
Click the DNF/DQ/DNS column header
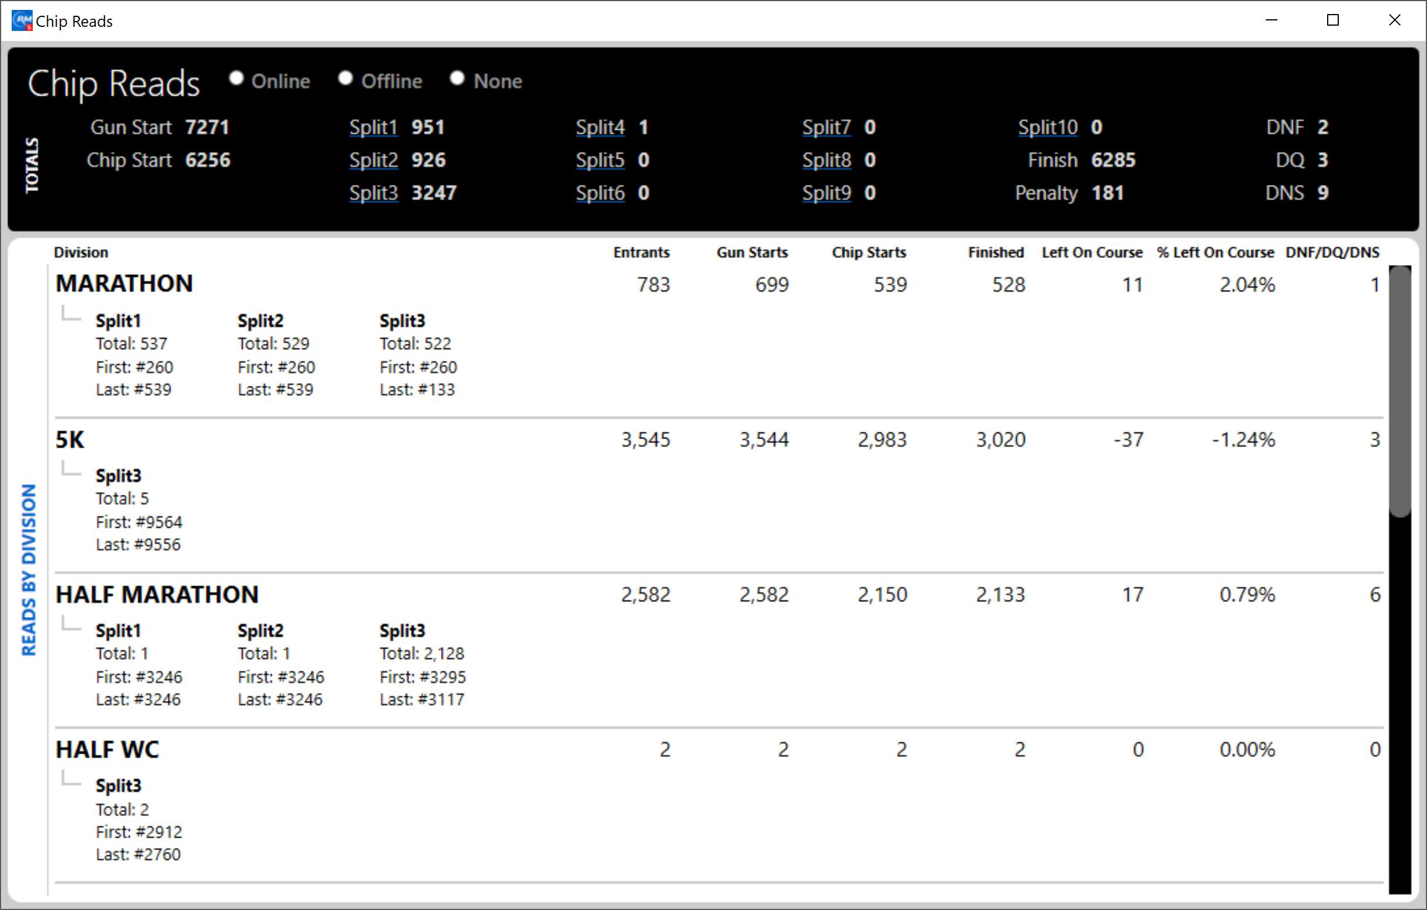[x=1332, y=252]
